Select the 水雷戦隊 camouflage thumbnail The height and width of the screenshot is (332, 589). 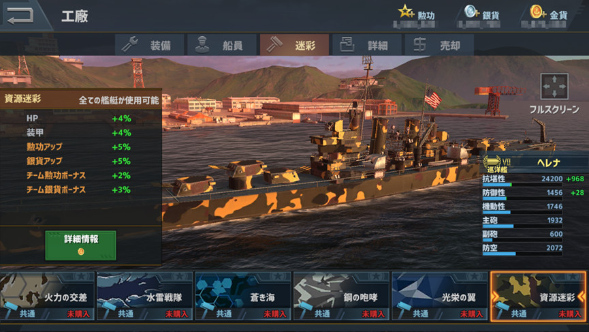pos(144,296)
